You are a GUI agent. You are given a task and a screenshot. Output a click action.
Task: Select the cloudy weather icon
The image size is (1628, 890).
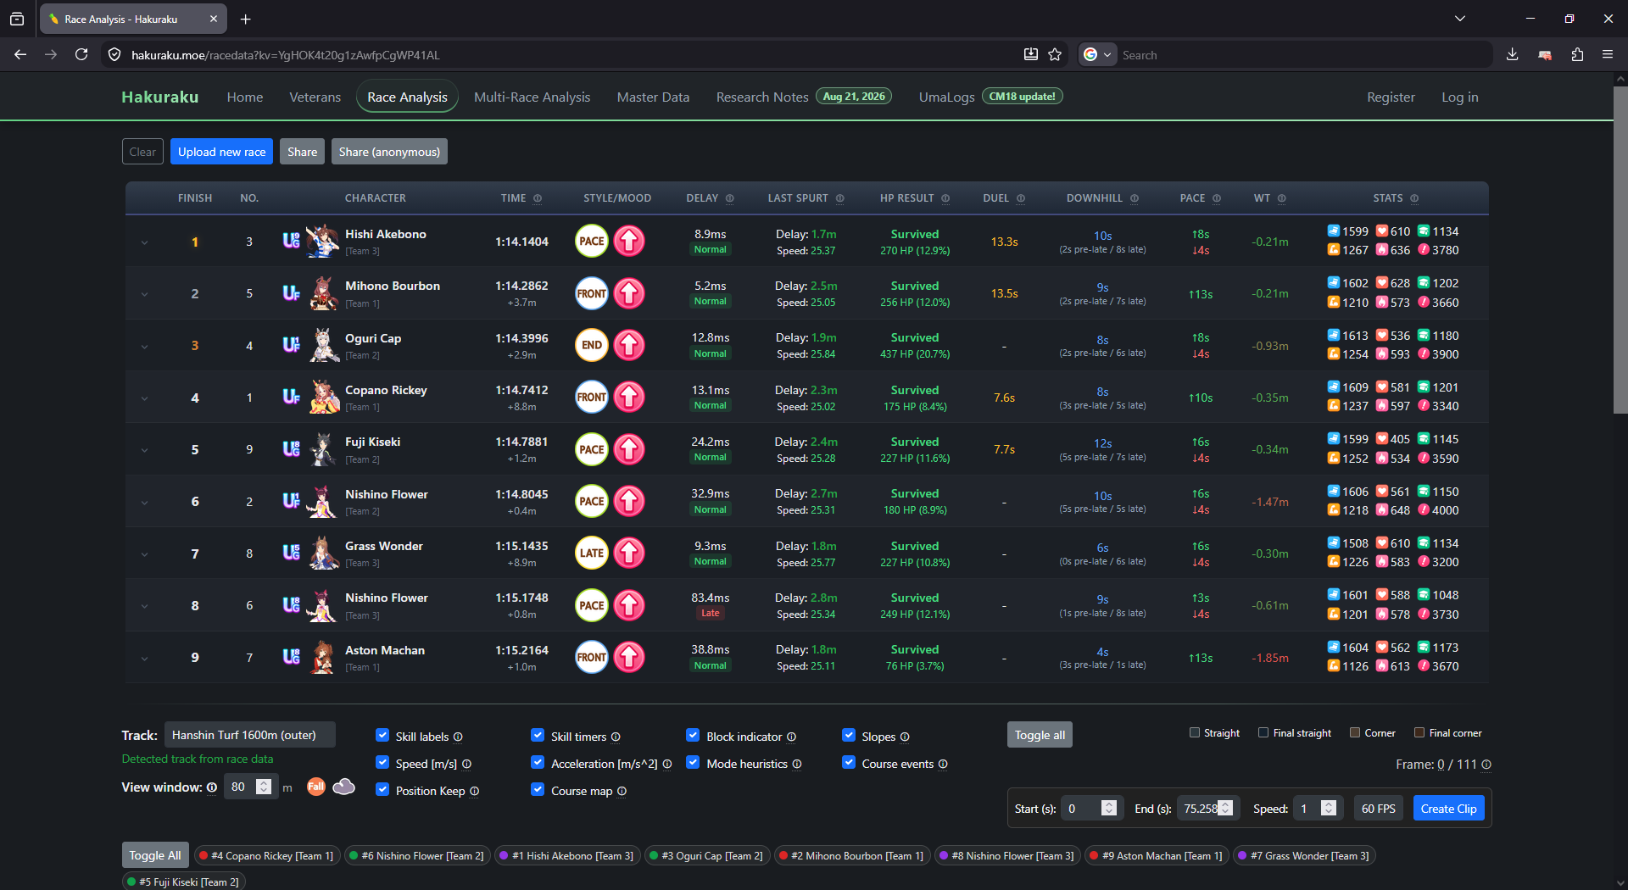pos(344,787)
